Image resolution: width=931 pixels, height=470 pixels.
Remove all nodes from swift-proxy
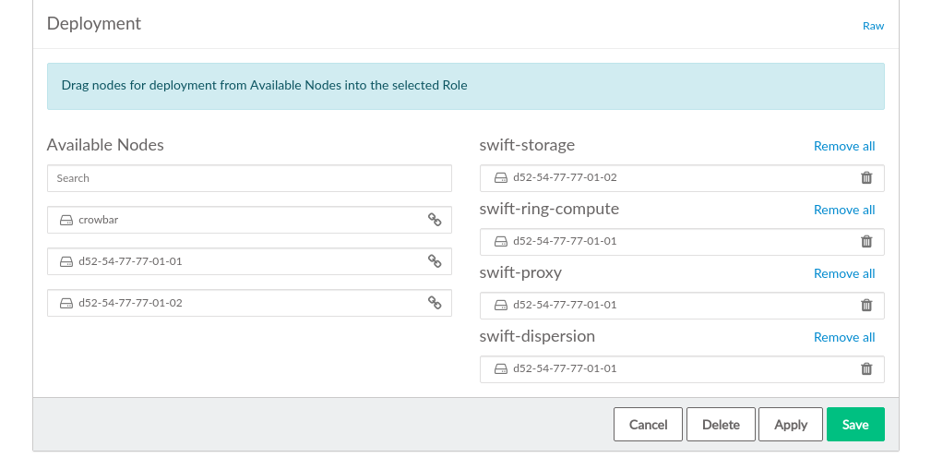point(843,273)
